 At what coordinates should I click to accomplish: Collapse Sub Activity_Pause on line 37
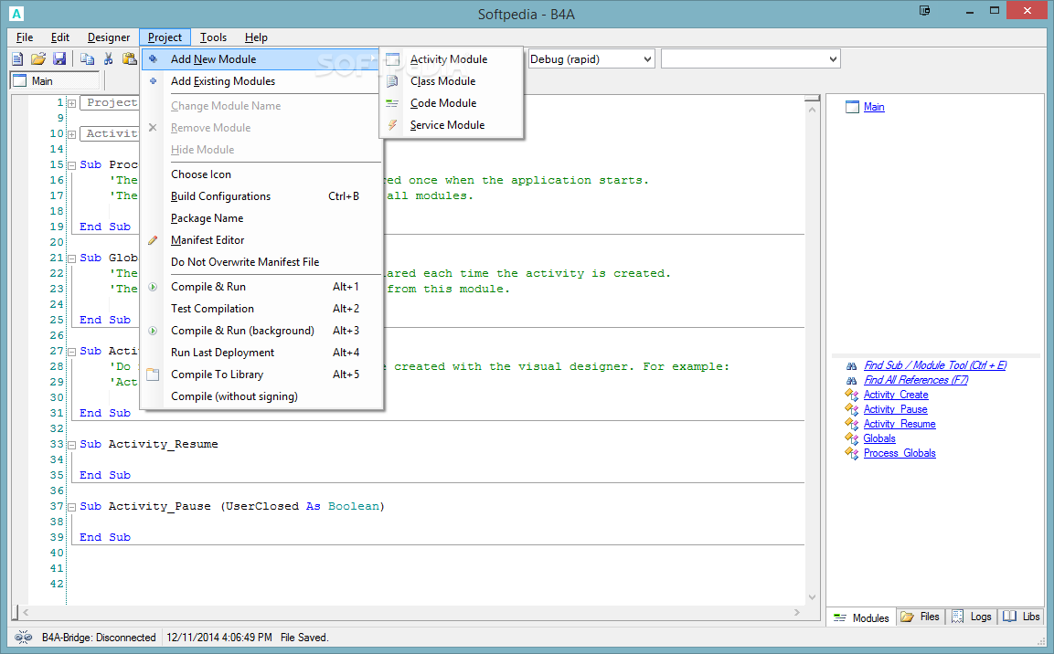coord(71,507)
